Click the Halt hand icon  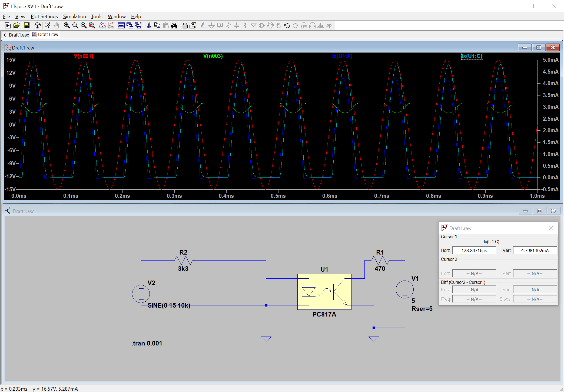(x=56, y=25)
